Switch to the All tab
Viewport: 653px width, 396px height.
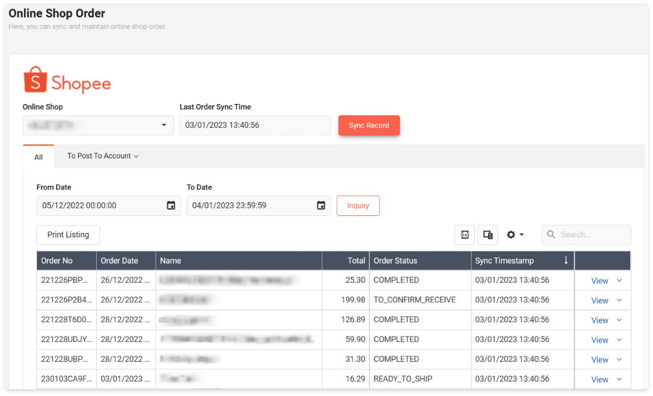(38, 157)
